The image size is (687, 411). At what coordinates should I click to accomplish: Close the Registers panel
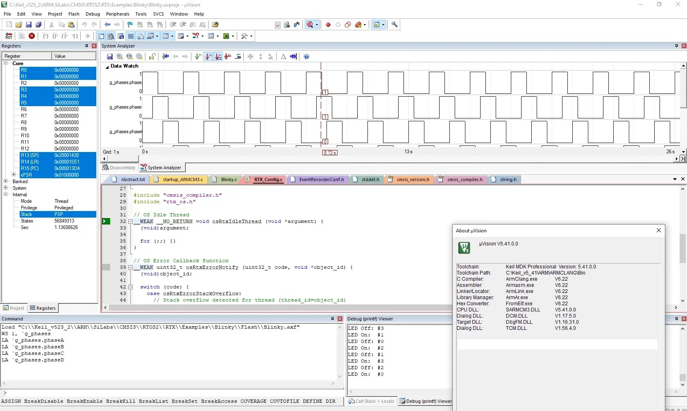[94, 46]
